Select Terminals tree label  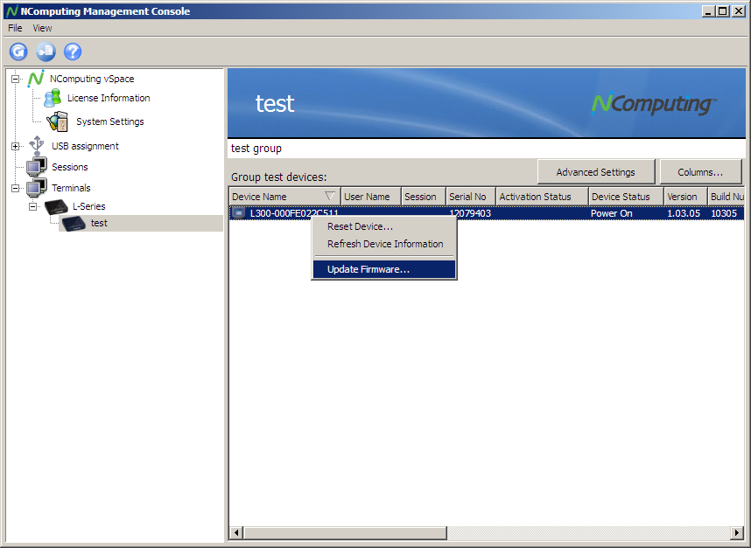point(71,188)
